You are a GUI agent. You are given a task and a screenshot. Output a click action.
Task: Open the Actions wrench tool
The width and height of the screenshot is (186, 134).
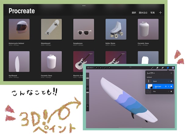(x=96, y=67)
